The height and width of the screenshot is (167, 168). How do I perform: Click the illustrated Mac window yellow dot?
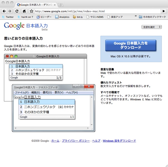pos(11,56)
